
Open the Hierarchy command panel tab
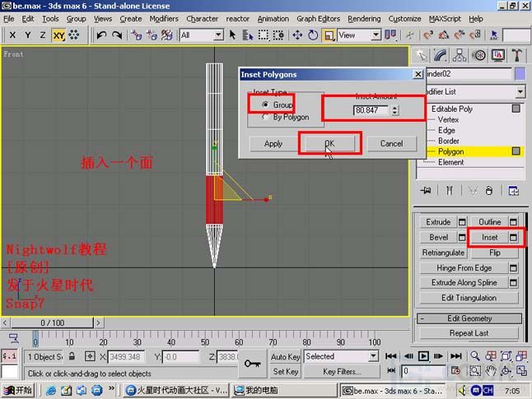click(460, 55)
